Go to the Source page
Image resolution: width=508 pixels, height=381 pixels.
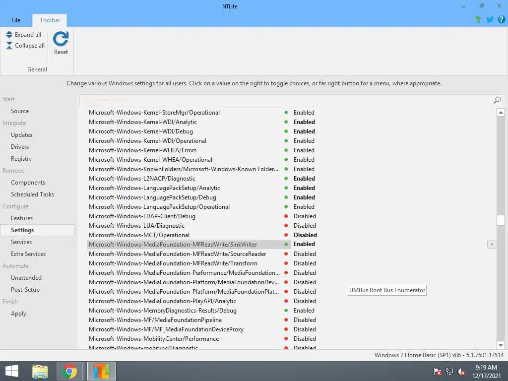click(20, 111)
